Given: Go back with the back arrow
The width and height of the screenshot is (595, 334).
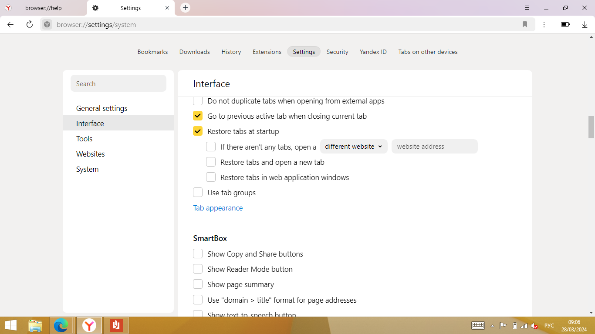Looking at the screenshot, I should (x=10, y=24).
